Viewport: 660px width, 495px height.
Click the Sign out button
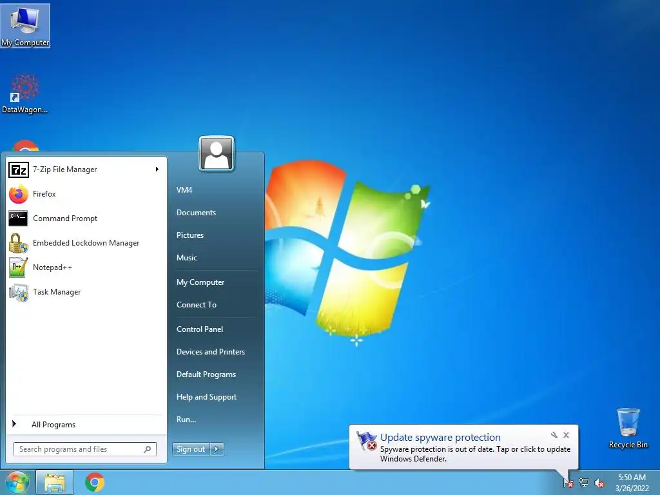191,449
